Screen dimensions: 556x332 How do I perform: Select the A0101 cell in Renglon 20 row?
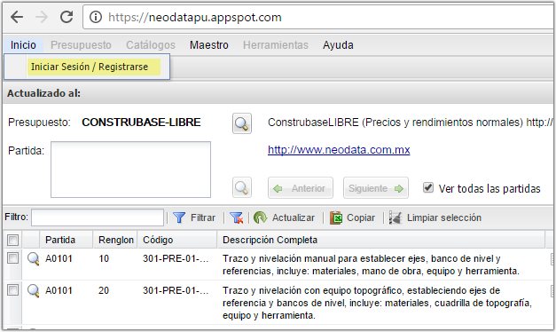click(59, 290)
